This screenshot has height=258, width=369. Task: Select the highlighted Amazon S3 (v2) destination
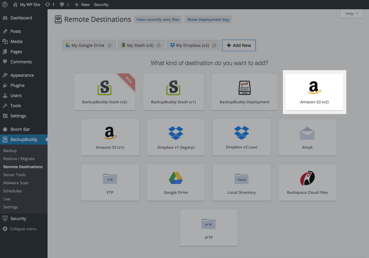[314, 92]
